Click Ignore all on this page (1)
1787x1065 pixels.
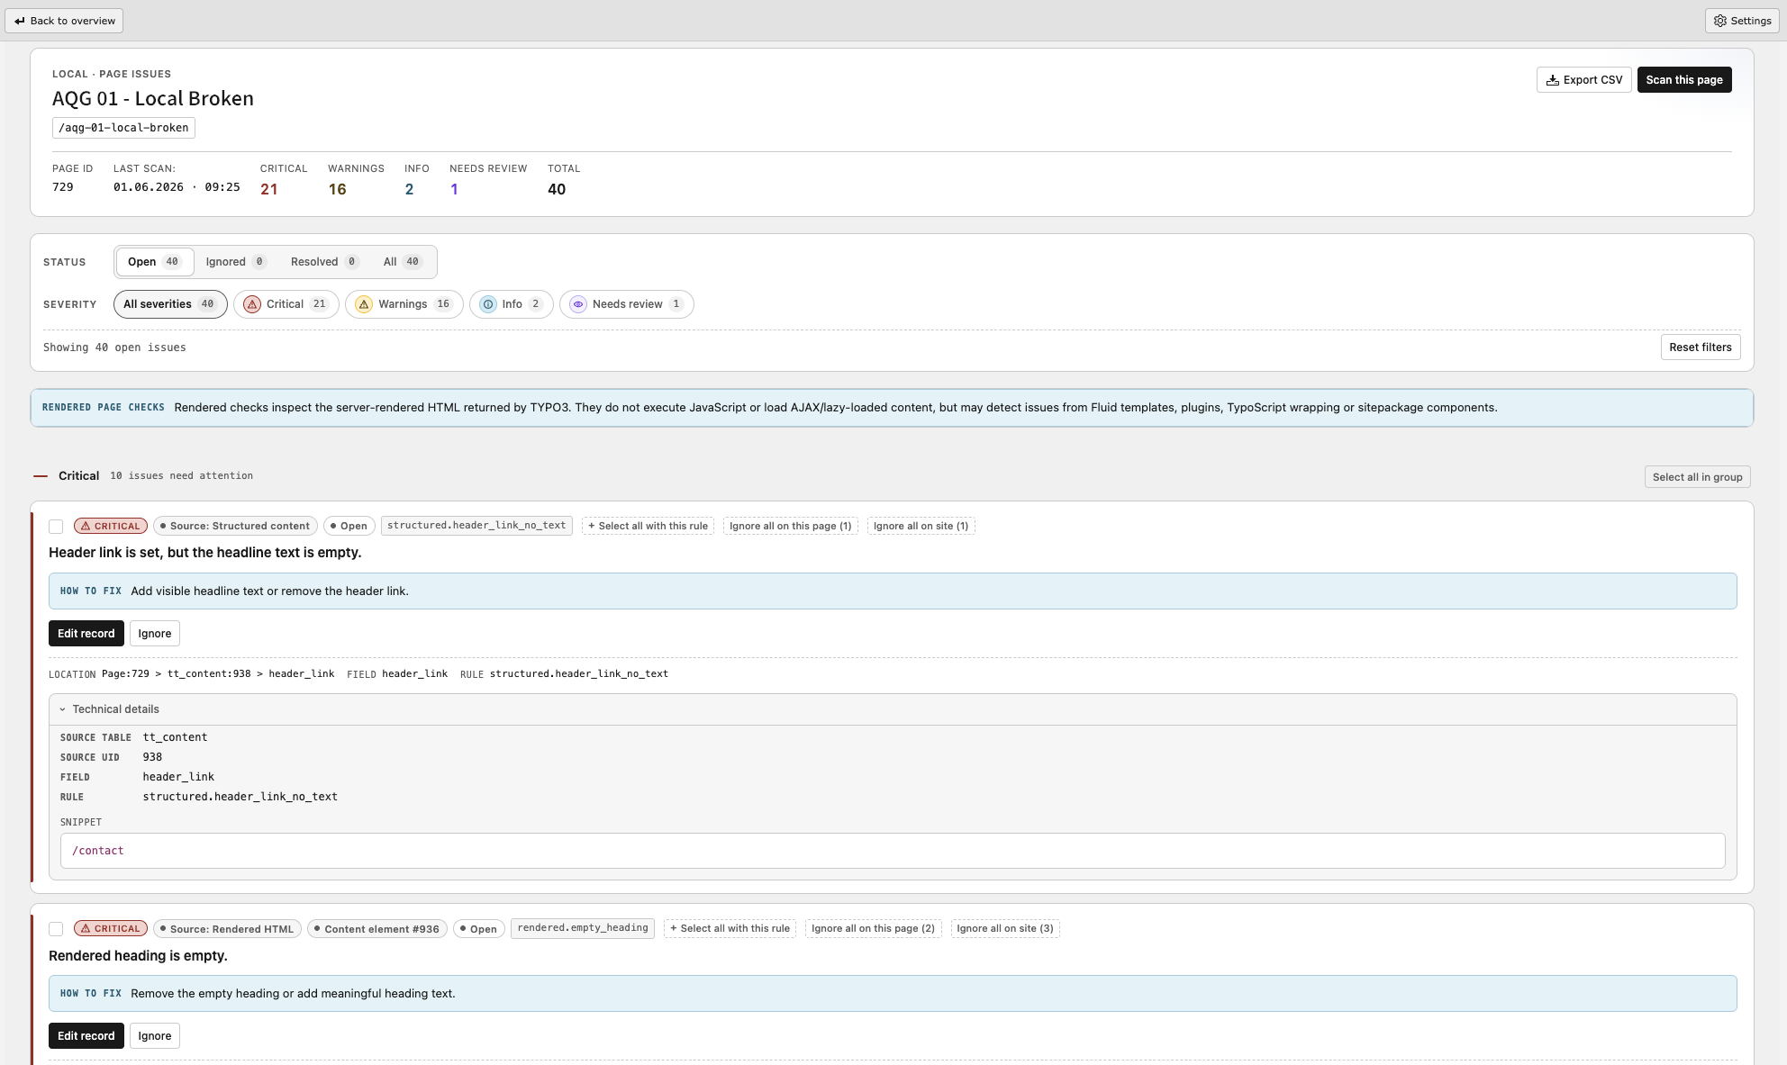click(x=790, y=526)
